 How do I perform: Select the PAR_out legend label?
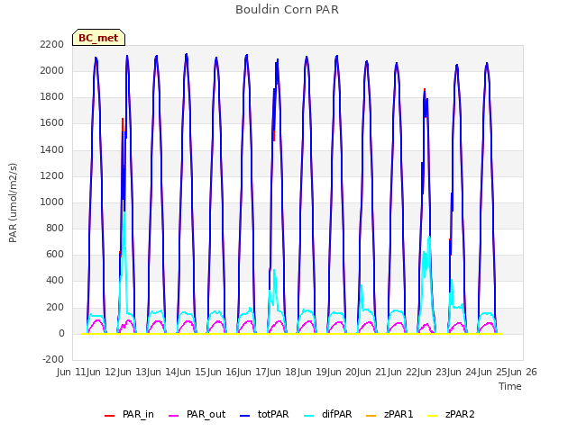pos(206,414)
